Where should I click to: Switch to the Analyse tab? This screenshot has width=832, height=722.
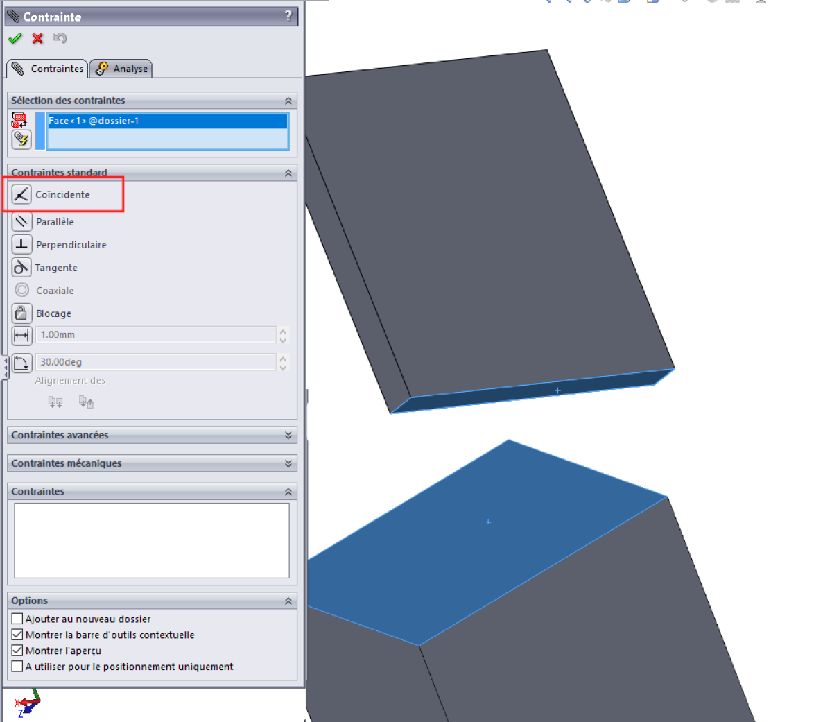tap(122, 69)
